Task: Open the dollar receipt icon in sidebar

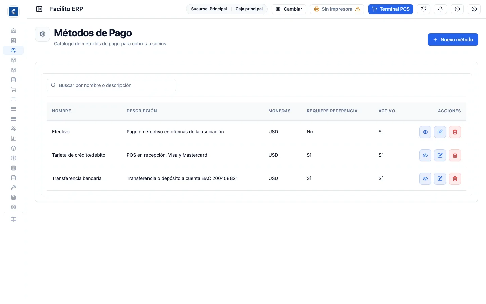Action: 13,41
